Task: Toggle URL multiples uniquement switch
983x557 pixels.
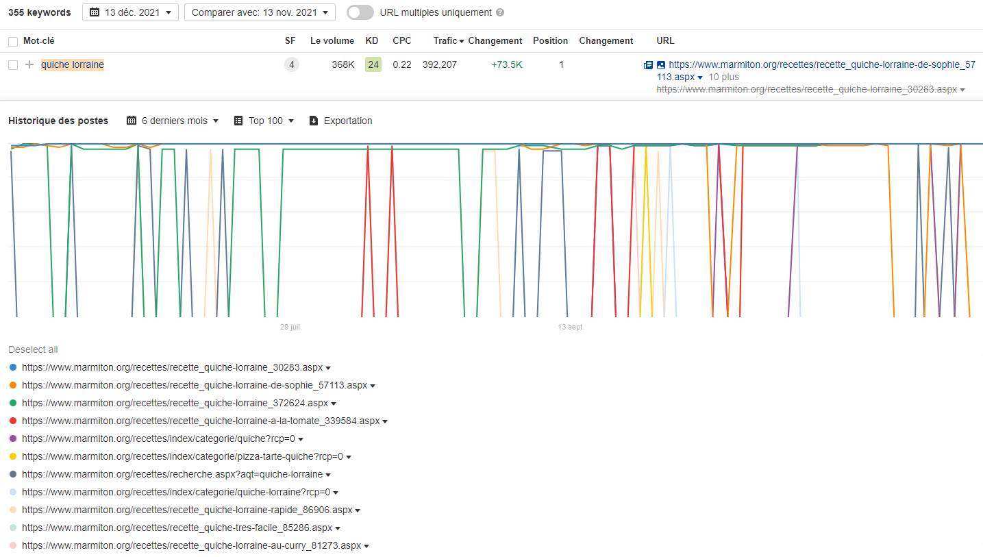Action: click(360, 12)
